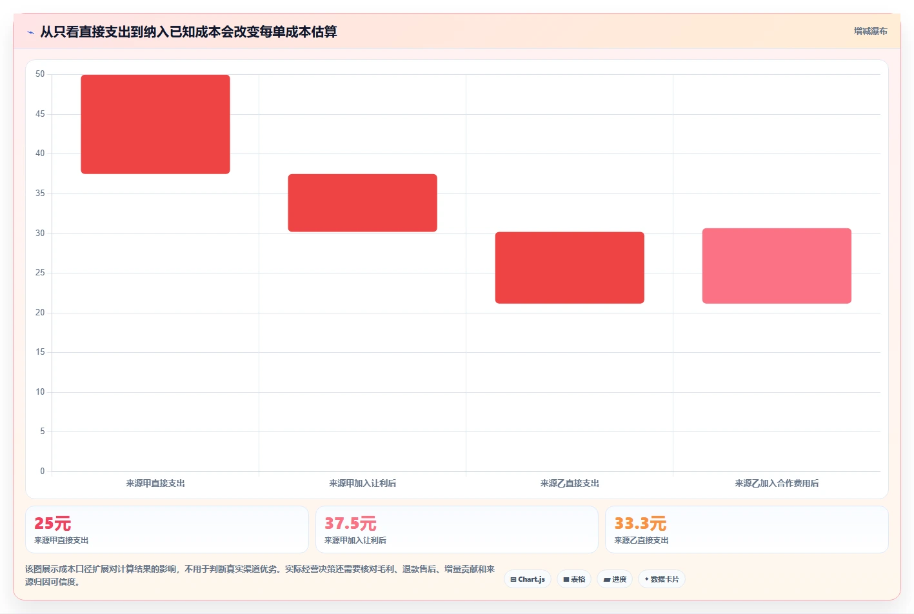Click the y-axis value 50

click(x=40, y=74)
